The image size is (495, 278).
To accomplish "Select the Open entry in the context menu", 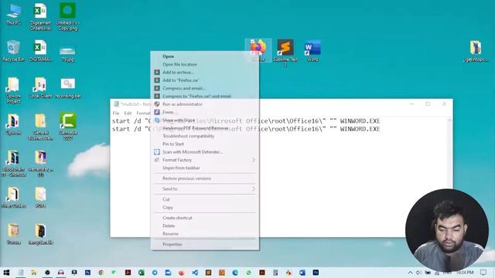I will (168, 56).
